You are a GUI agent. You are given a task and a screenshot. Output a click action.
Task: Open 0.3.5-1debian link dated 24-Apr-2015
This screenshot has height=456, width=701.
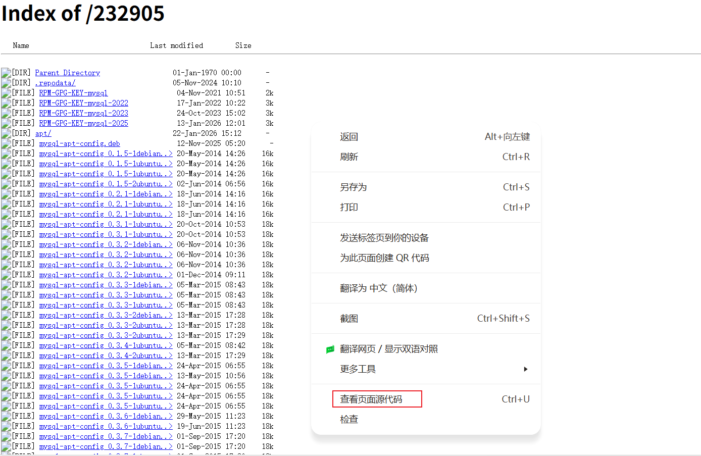106,366
